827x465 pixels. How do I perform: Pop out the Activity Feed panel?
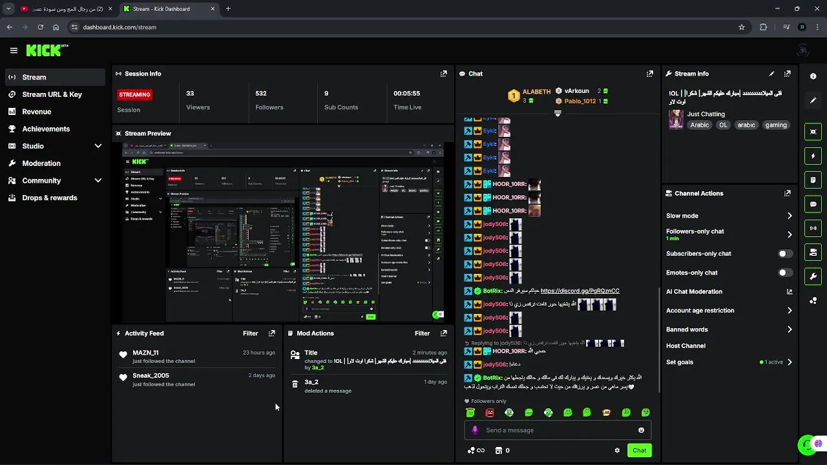271,333
